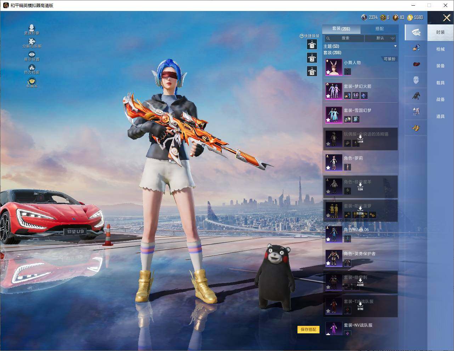Switch to the 载具 vehicles tab

coord(441,83)
